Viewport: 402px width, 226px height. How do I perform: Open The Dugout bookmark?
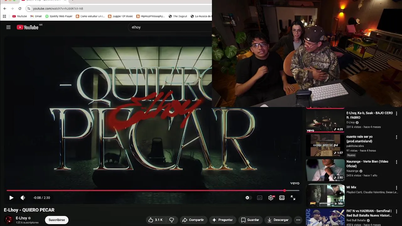point(178,16)
